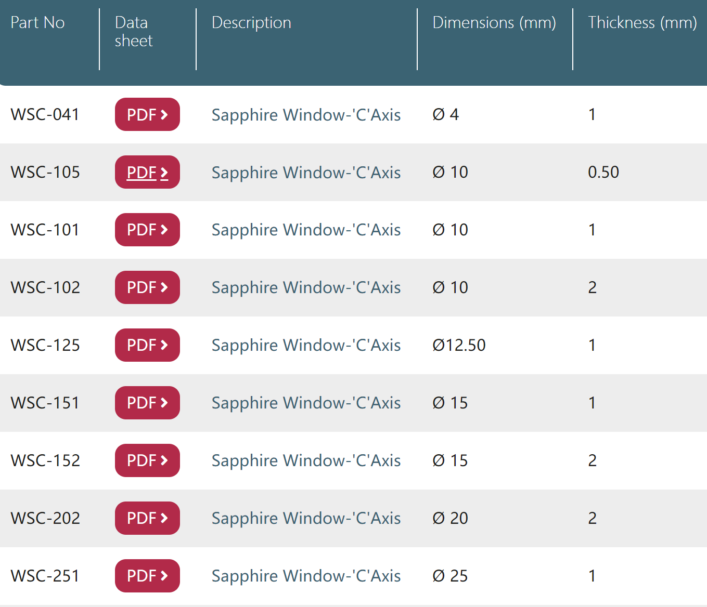Image resolution: width=707 pixels, height=607 pixels.
Task: Open the PDF button in the WSC-102 row
Action: click(147, 287)
